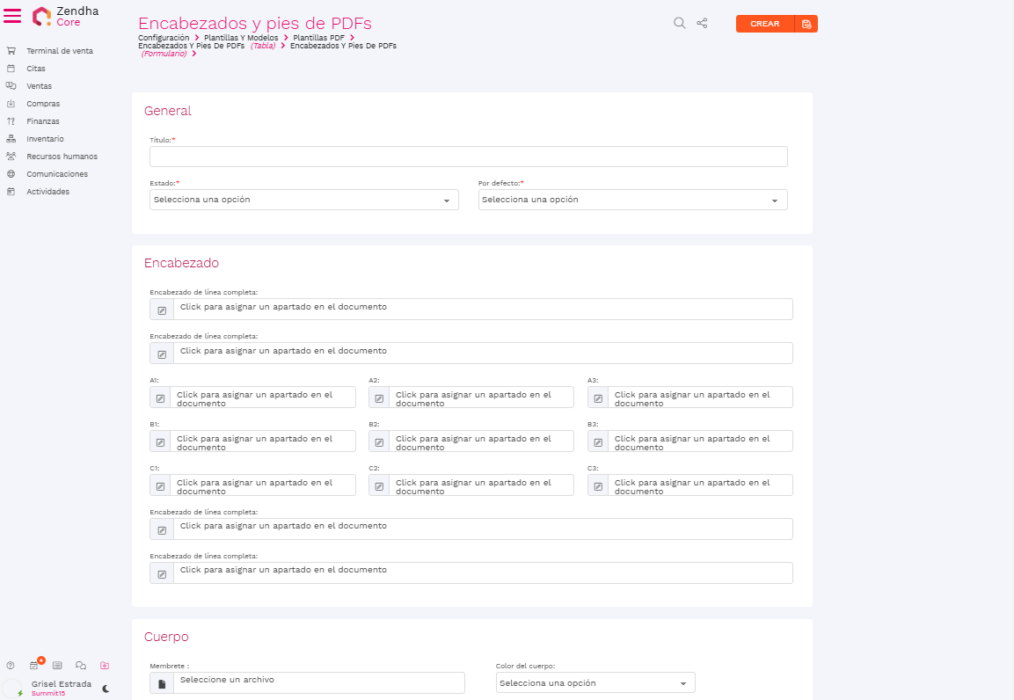The height and width of the screenshot is (700, 1014).
Task: Click into the Título input field
Action: click(x=468, y=157)
